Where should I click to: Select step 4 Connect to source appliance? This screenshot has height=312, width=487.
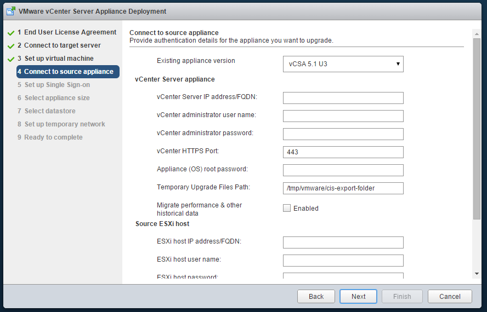click(68, 72)
